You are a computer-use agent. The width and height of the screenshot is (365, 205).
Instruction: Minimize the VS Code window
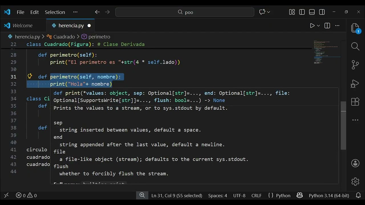point(334,12)
